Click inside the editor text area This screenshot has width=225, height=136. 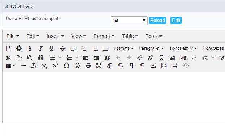coord(114,97)
